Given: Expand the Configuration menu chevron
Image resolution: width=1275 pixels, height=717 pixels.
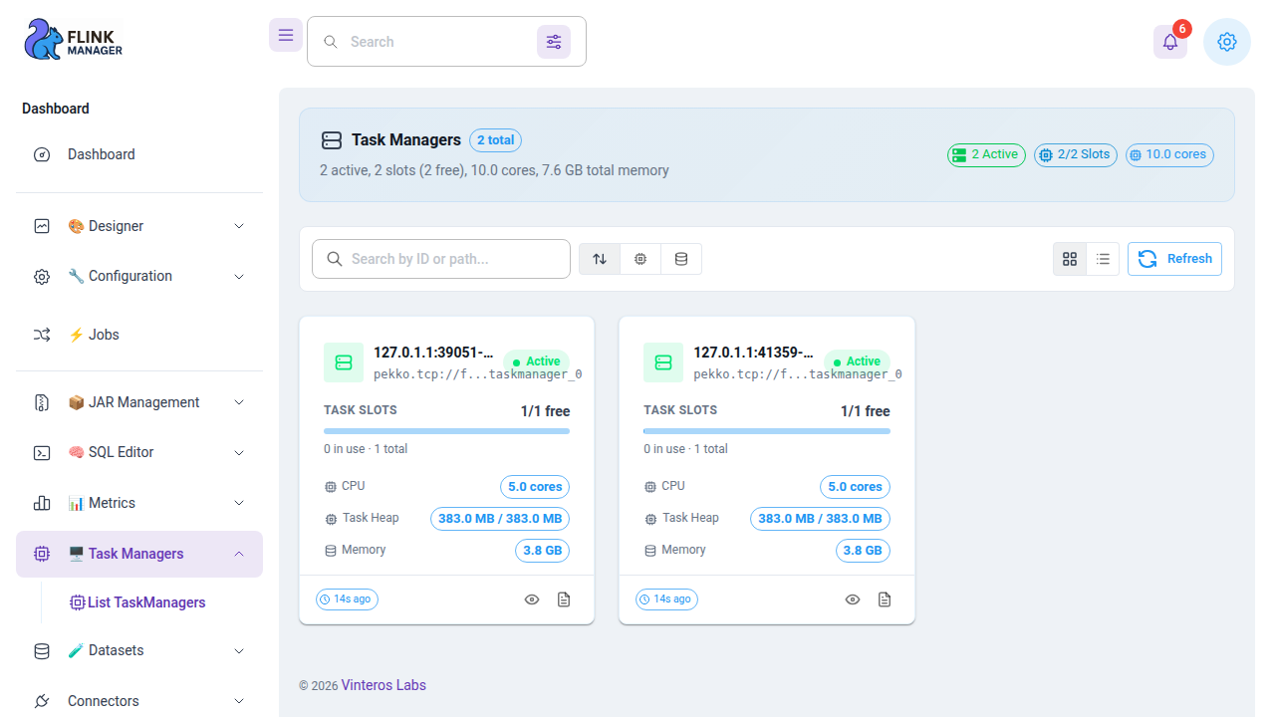Looking at the screenshot, I should click(239, 277).
